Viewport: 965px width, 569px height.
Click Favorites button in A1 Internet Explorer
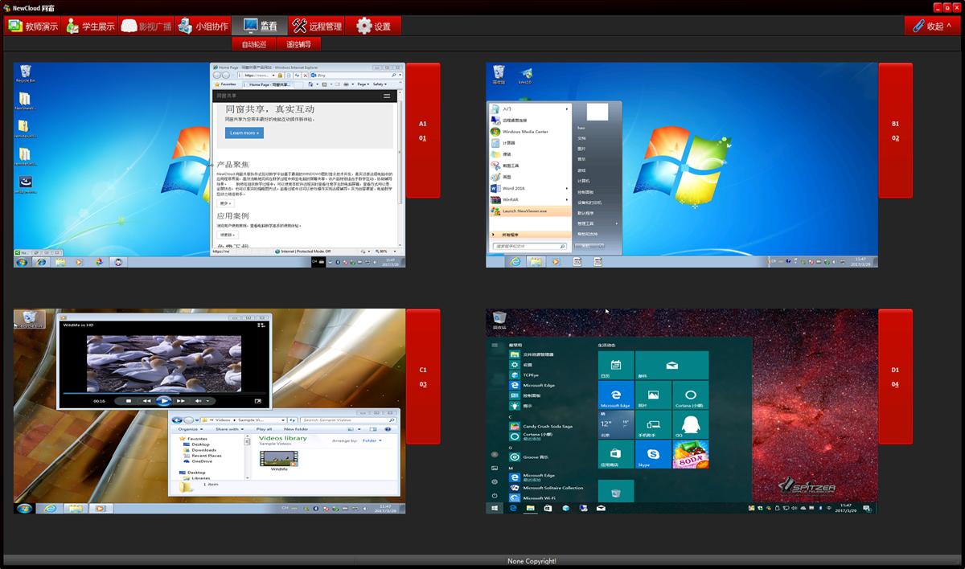(x=225, y=84)
